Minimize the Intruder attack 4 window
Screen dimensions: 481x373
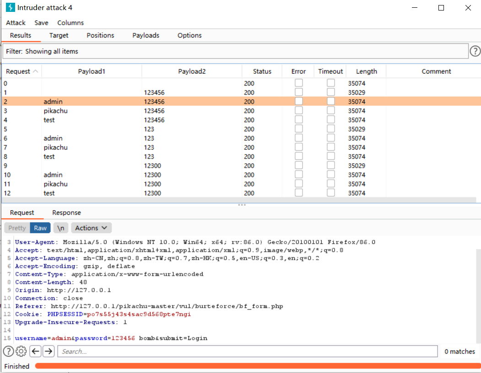(415, 8)
